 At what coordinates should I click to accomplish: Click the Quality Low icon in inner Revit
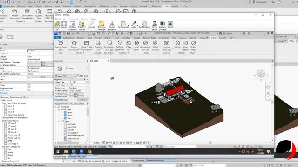pos(98,43)
